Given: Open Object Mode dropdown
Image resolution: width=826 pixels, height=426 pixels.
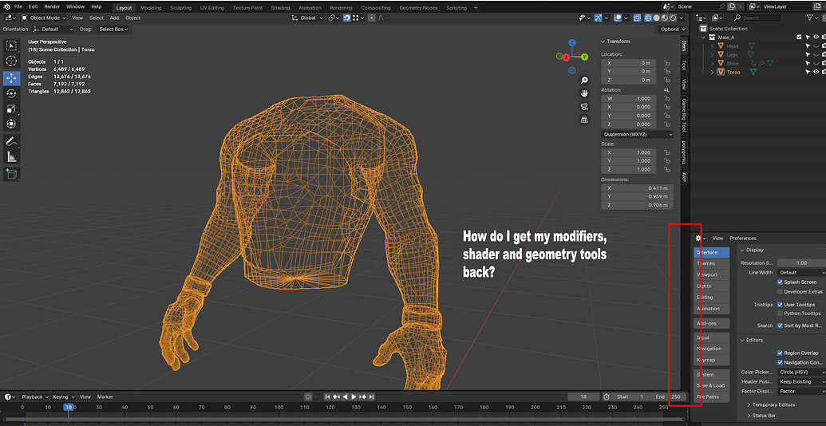Looking at the screenshot, I should [45, 18].
